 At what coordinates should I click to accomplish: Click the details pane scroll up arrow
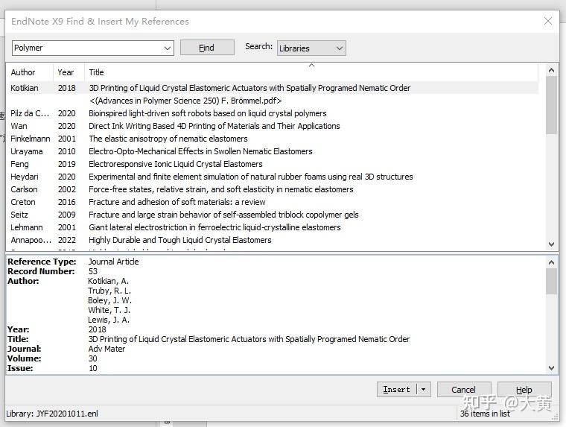point(551,262)
